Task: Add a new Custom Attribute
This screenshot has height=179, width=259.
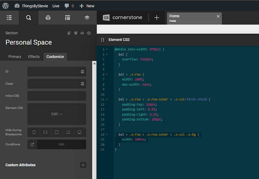Action: point(83,165)
